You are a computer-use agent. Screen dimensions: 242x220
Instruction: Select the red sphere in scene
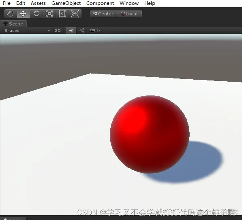[150, 134]
